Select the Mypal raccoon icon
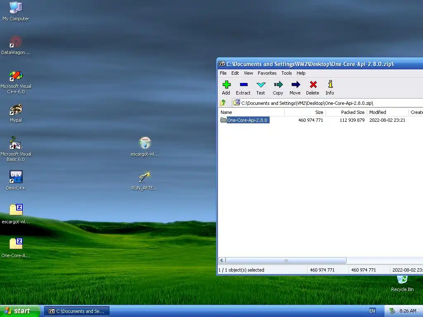423x317 pixels. (x=16, y=113)
